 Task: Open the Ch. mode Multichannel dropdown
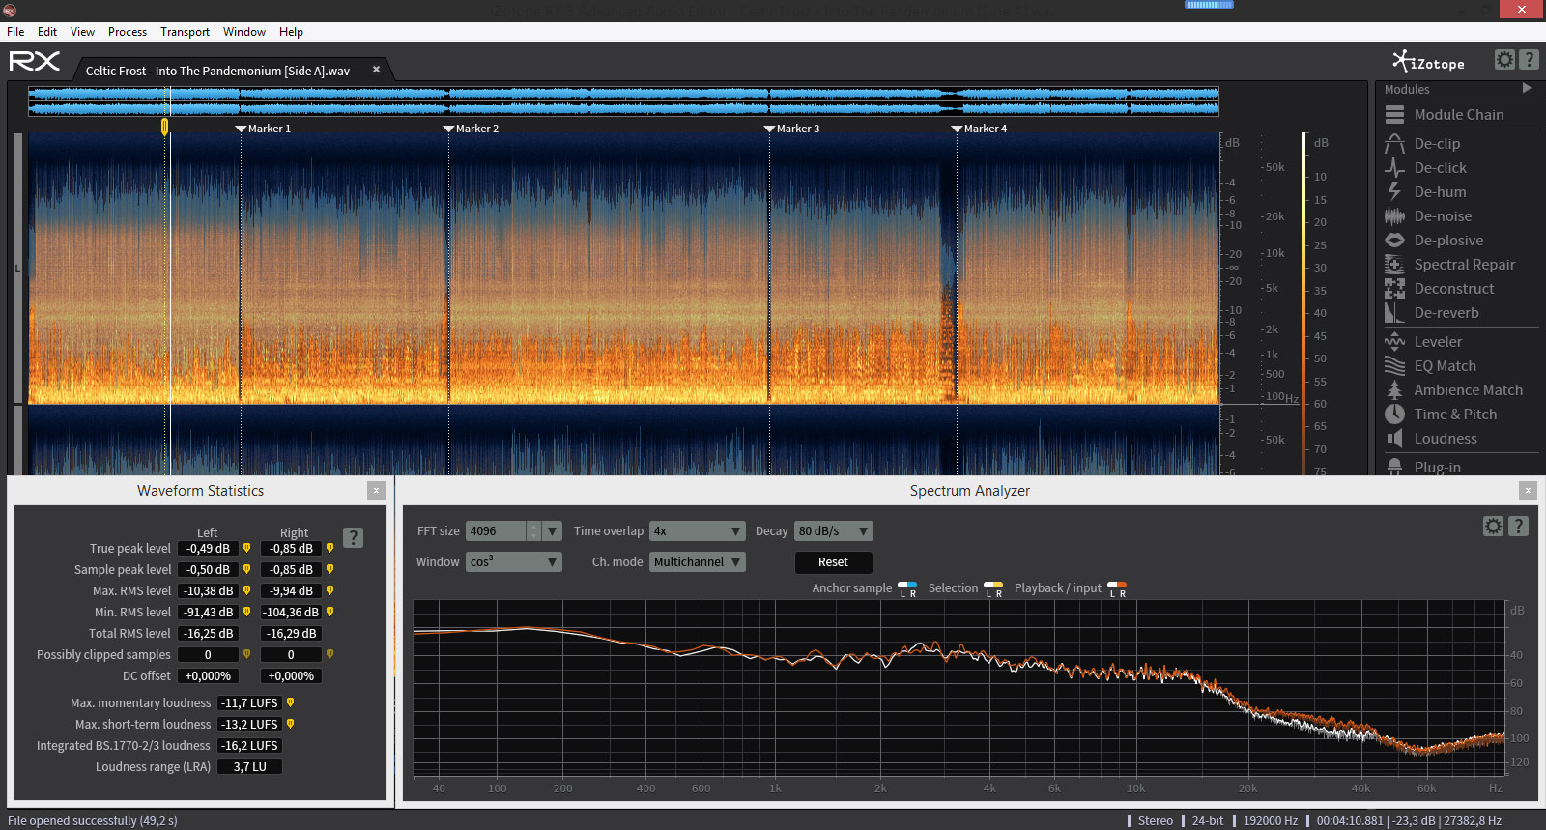[697, 562]
